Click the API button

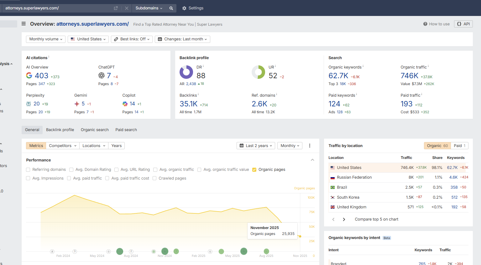[463, 24]
